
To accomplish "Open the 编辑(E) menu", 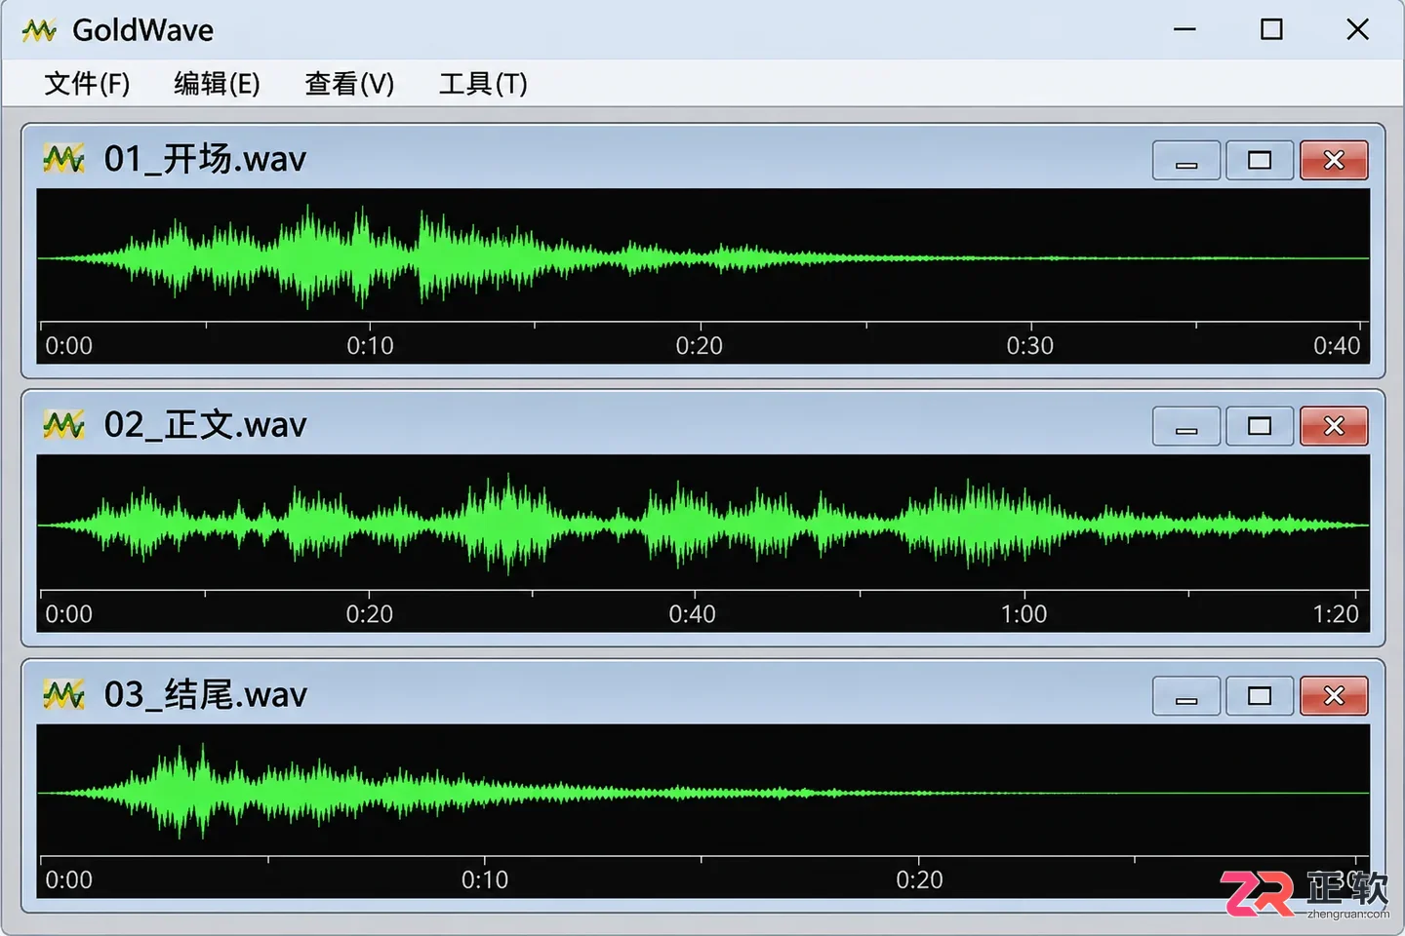I will tap(217, 84).
